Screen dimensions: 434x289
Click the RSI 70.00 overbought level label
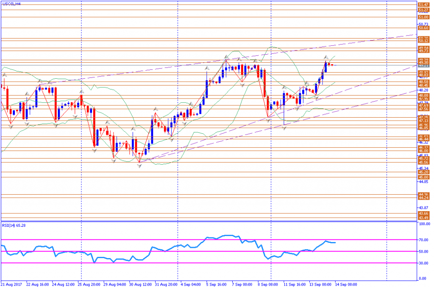point(424,240)
